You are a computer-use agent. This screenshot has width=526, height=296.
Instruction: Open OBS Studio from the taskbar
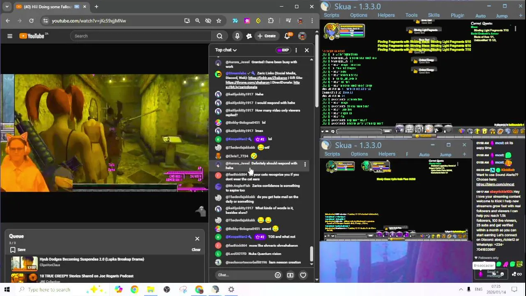[166, 289]
